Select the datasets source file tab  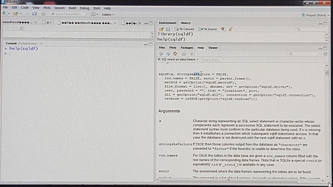pyautogui.click(x=86, y=23)
